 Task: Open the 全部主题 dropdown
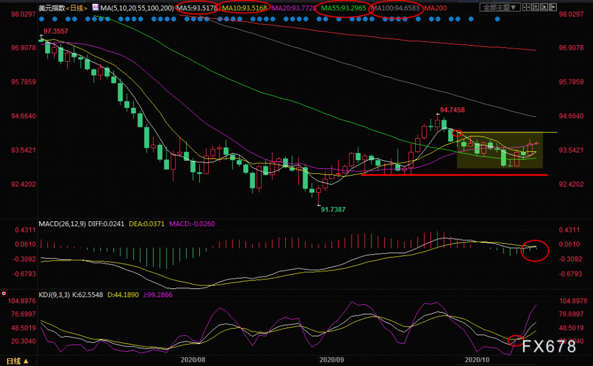pyautogui.click(x=499, y=7)
